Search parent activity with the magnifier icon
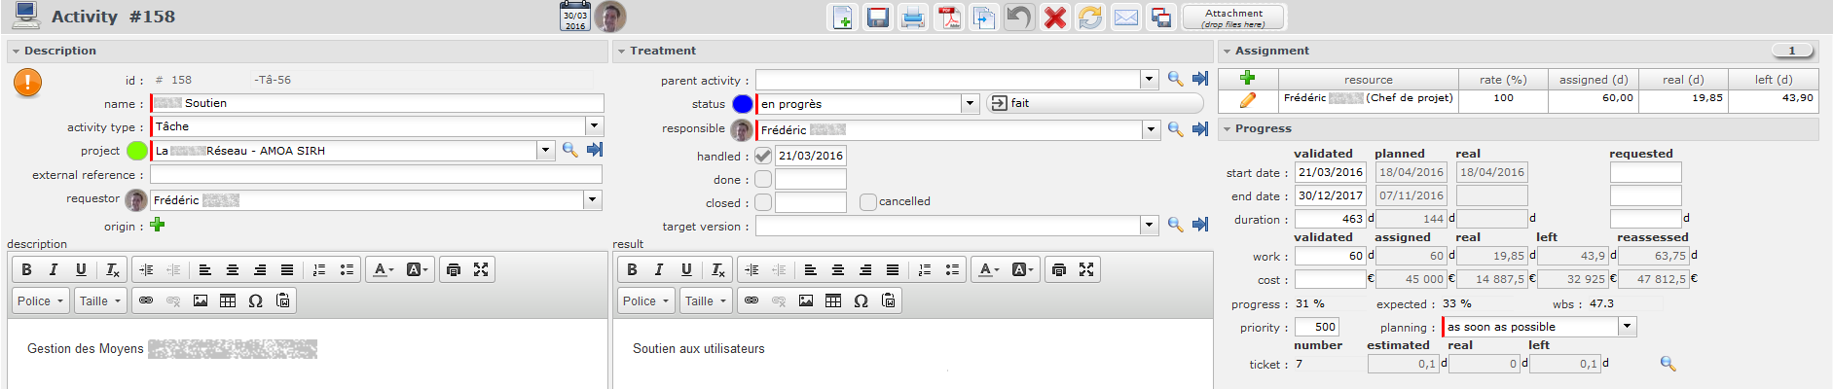Viewport: 1833px width, 389px height. coord(1176,79)
